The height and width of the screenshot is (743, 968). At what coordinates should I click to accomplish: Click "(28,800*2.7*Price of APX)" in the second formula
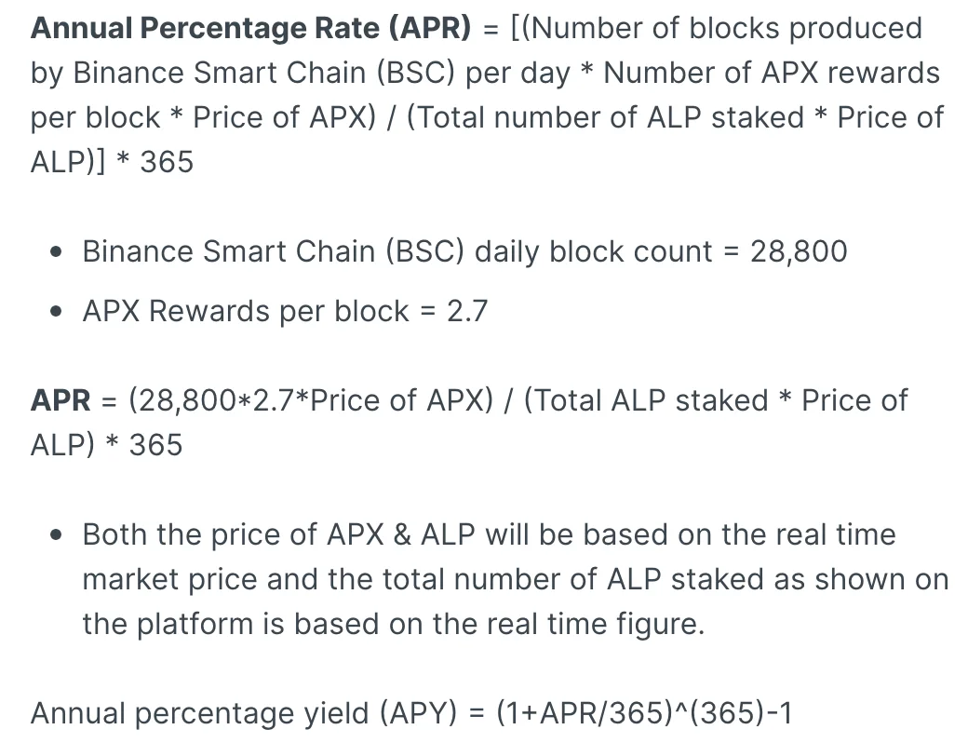click(311, 400)
